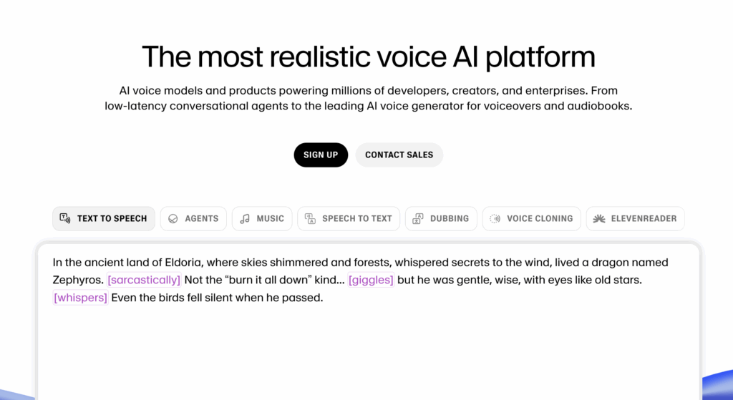Click the Text to Speech icon
Viewport: 733px width, 400px height.
tap(65, 218)
